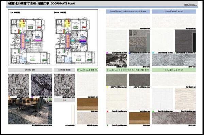This screenshot has width=204, height=135.
Task: Select the lighter gray concrete sample
Action: [117, 80]
